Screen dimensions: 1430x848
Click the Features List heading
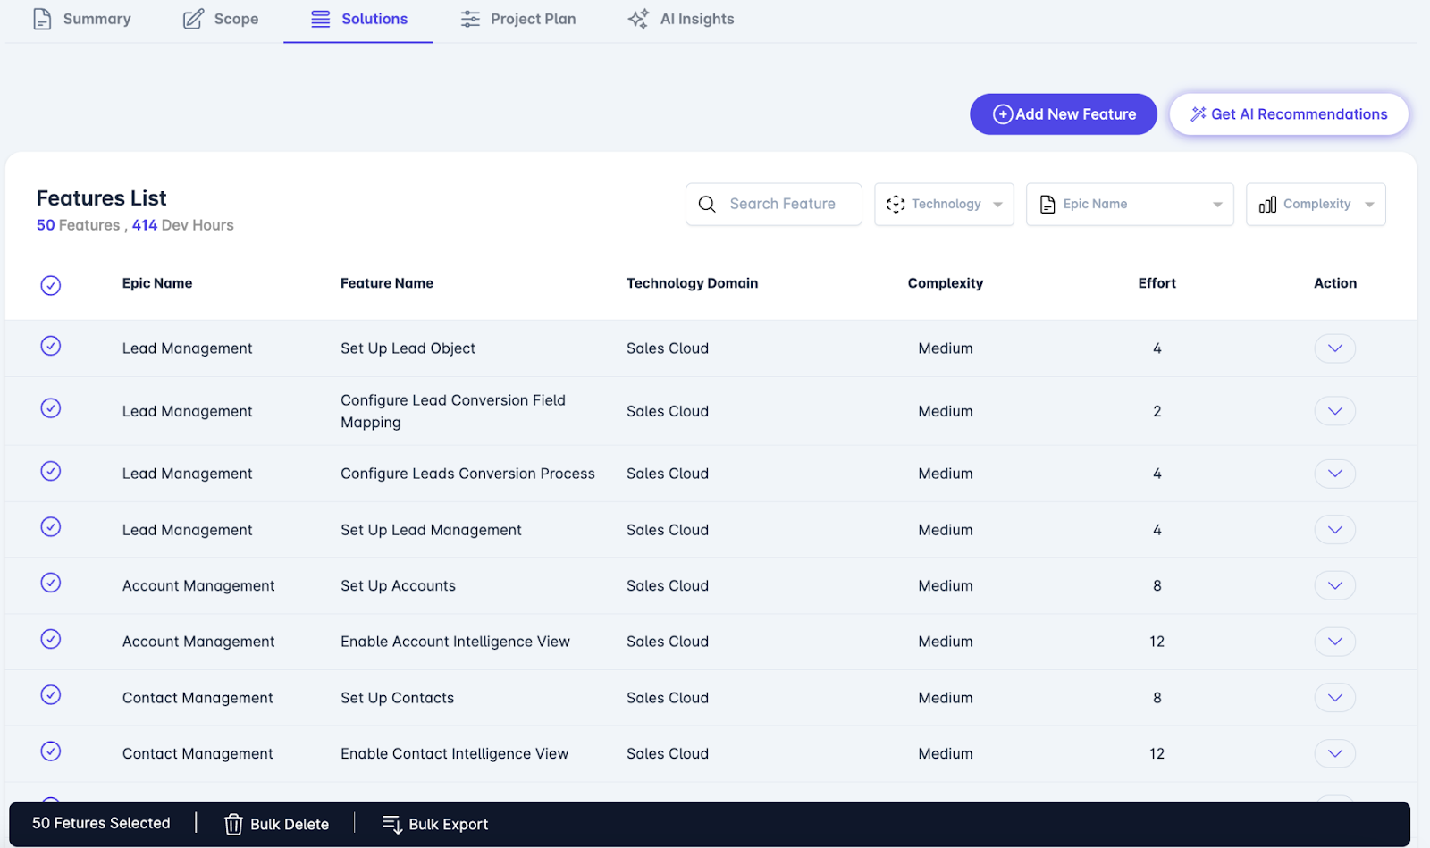pyautogui.click(x=102, y=198)
